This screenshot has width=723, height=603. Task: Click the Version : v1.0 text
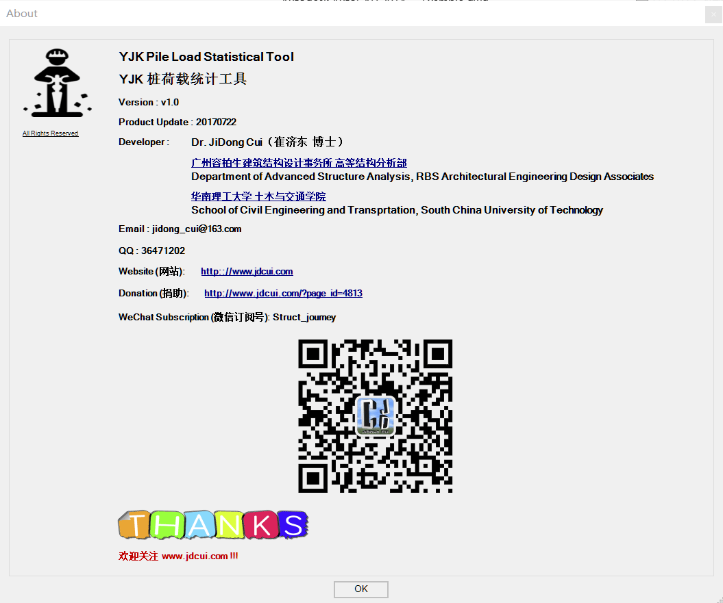tap(149, 102)
